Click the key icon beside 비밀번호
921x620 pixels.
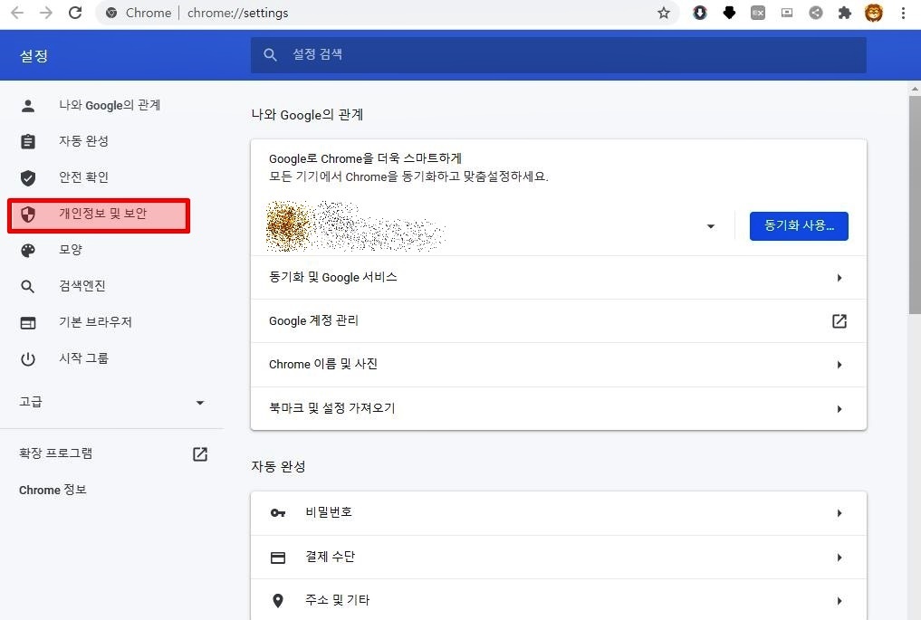[278, 513]
